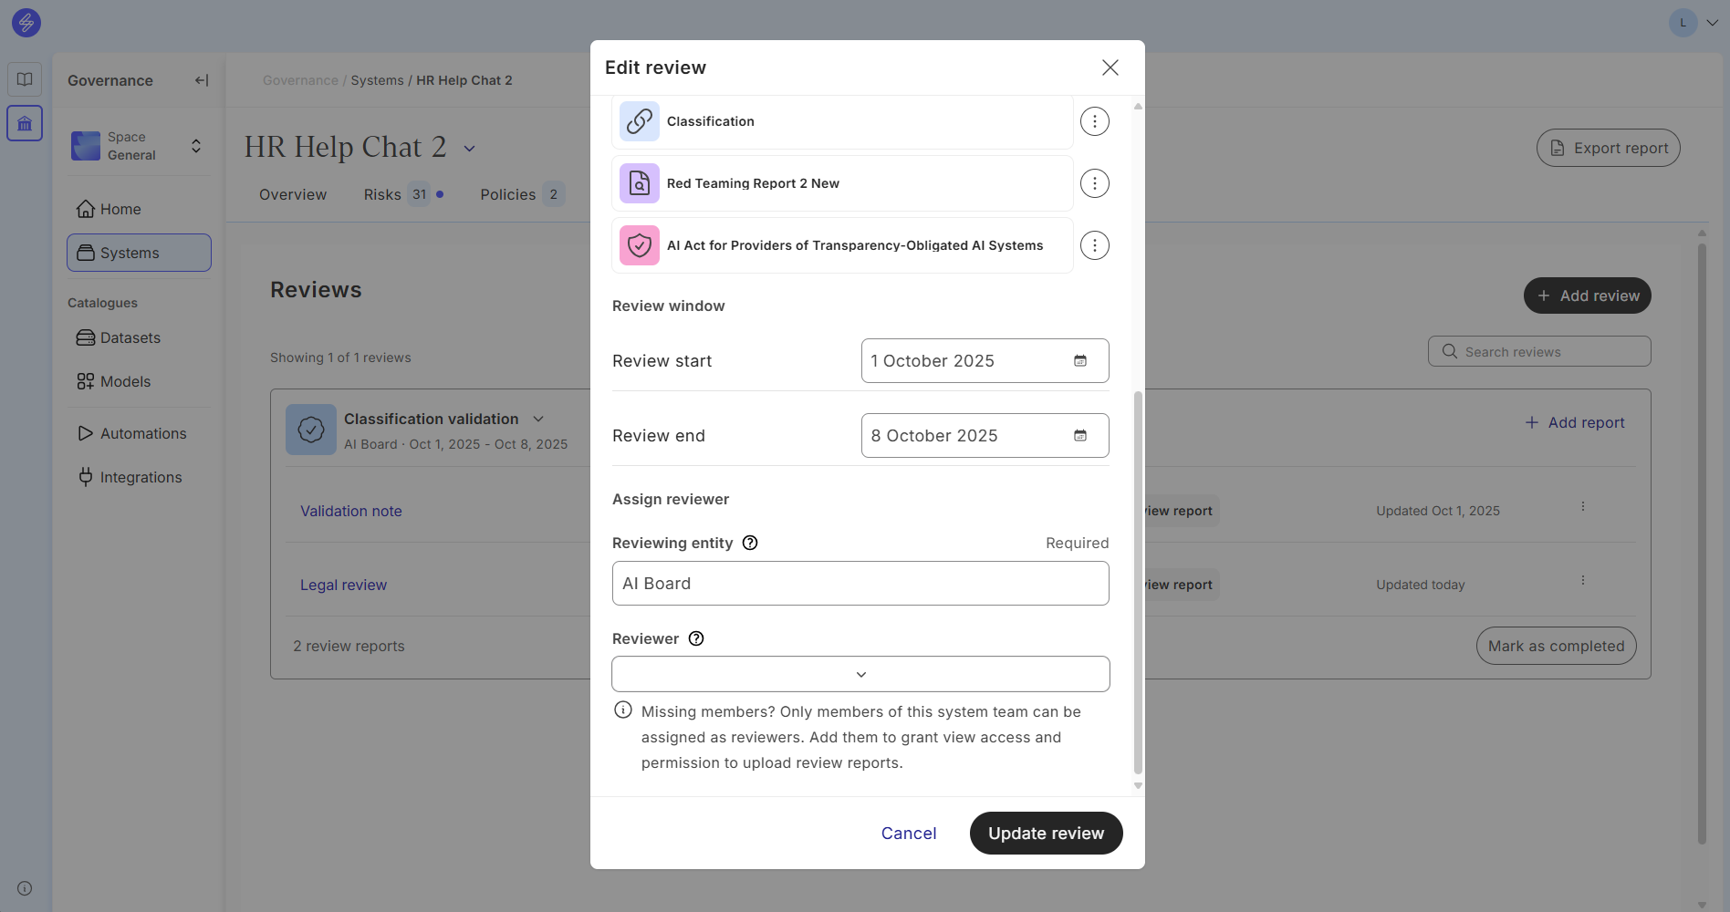This screenshot has width=1730, height=912.
Task: Collapse the Governance sidebar
Action: (202, 80)
